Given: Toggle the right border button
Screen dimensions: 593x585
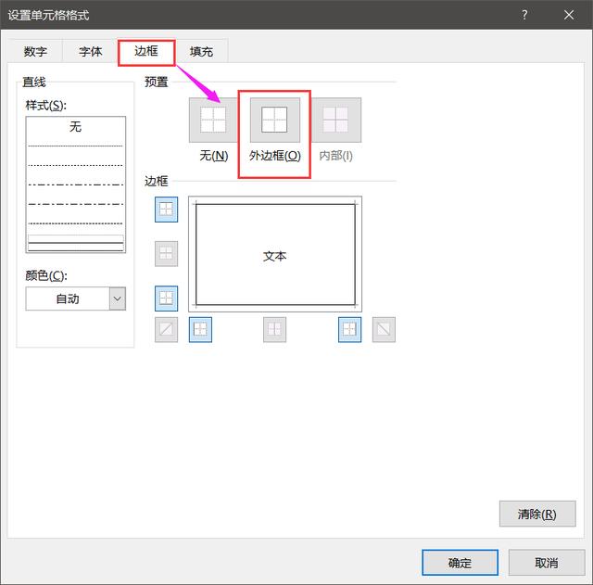Looking at the screenshot, I should (x=349, y=329).
